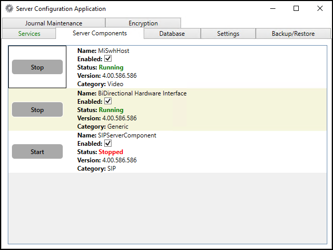The height and width of the screenshot is (250, 333).
Task: Click the gear icon in title bar
Action: point(9,8)
